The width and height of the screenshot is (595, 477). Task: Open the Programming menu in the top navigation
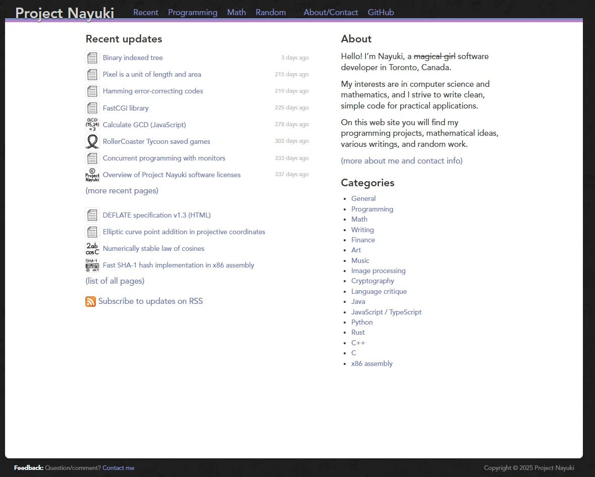[192, 12]
